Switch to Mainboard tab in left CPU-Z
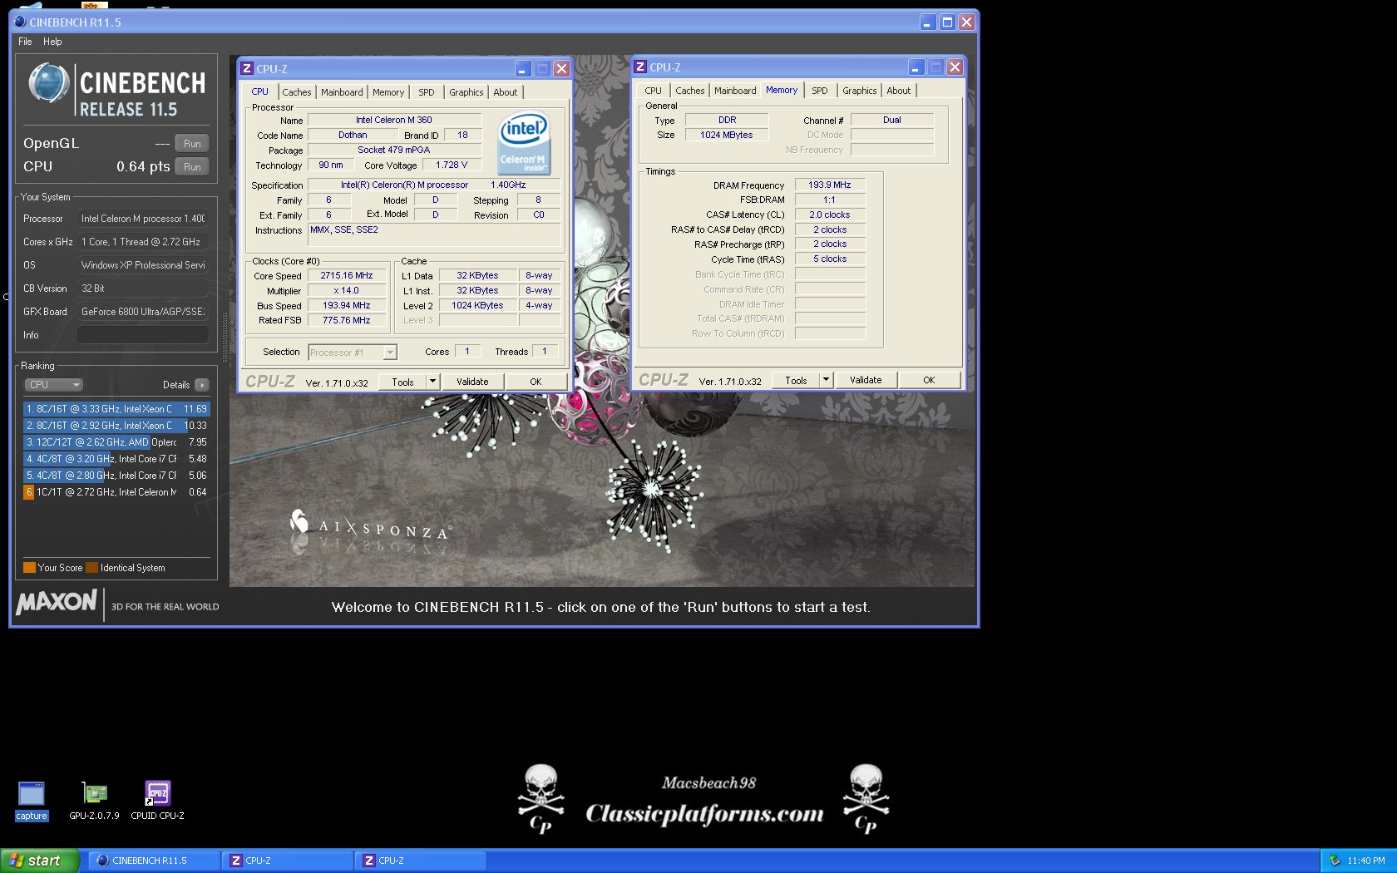Viewport: 1397px width, 873px height. click(342, 92)
